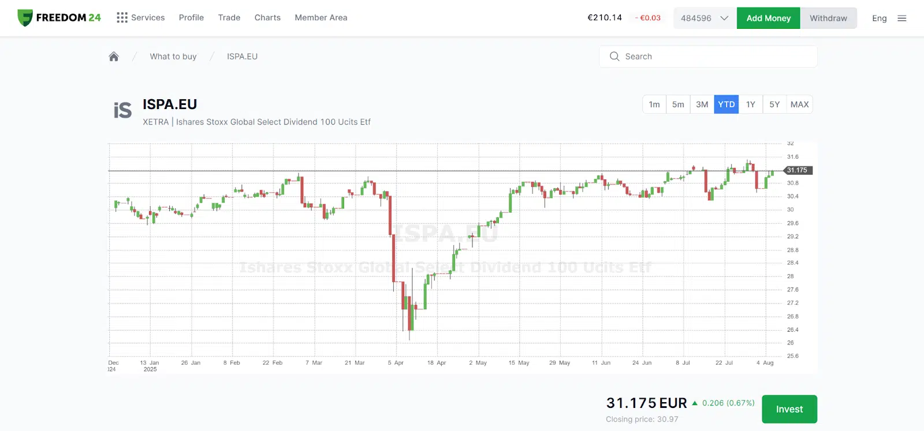This screenshot has width=924, height=431.
Task: Click the '18 Apr' date axis label
Action: (x=437, y=363)
